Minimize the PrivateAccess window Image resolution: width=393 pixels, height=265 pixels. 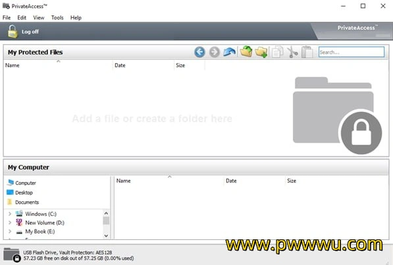coord(343,6)
